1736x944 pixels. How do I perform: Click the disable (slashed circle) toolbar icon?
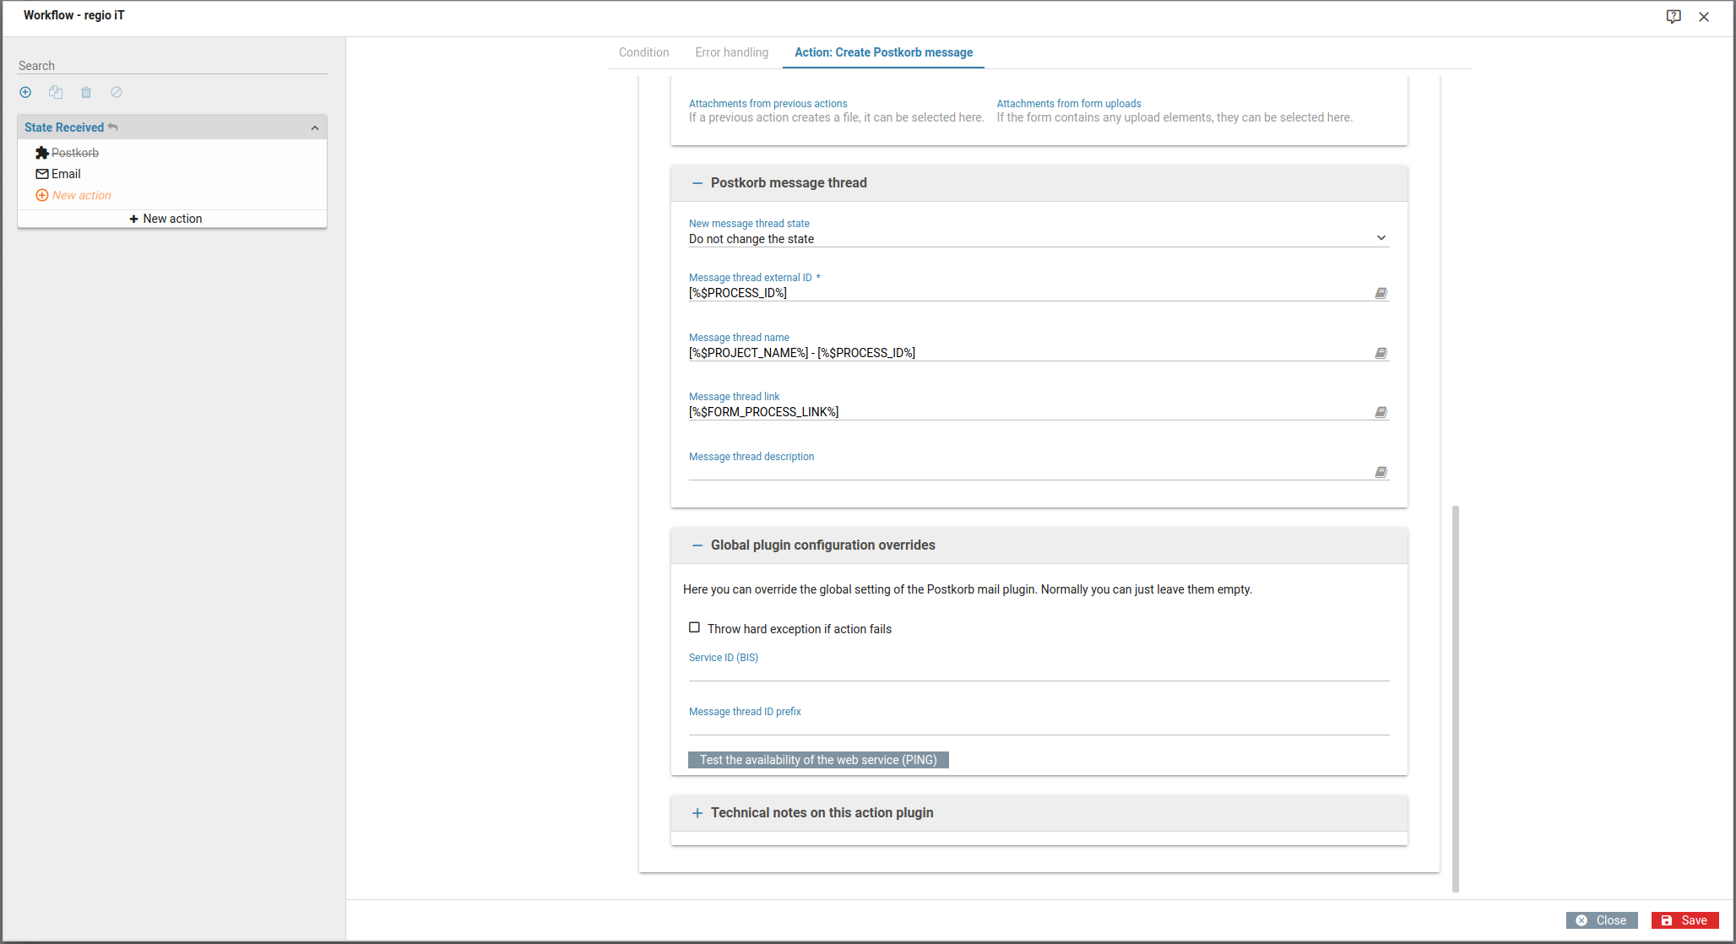click(x=117, y=92)
